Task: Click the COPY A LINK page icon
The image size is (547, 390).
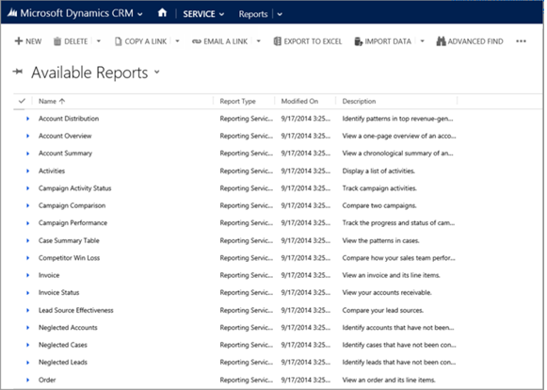Action: pyautogui.click(x=119, y=41)
